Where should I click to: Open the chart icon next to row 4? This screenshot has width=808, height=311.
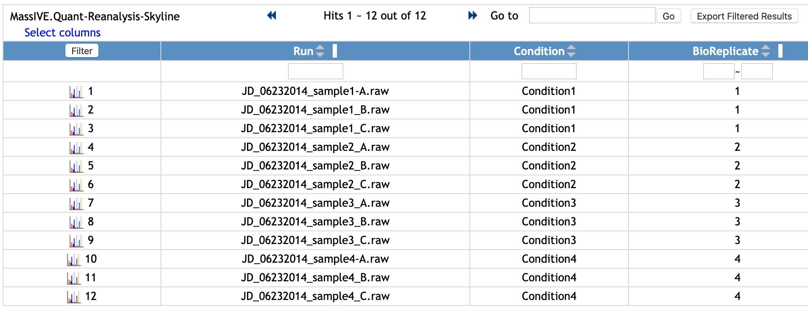tap(76, 148)
